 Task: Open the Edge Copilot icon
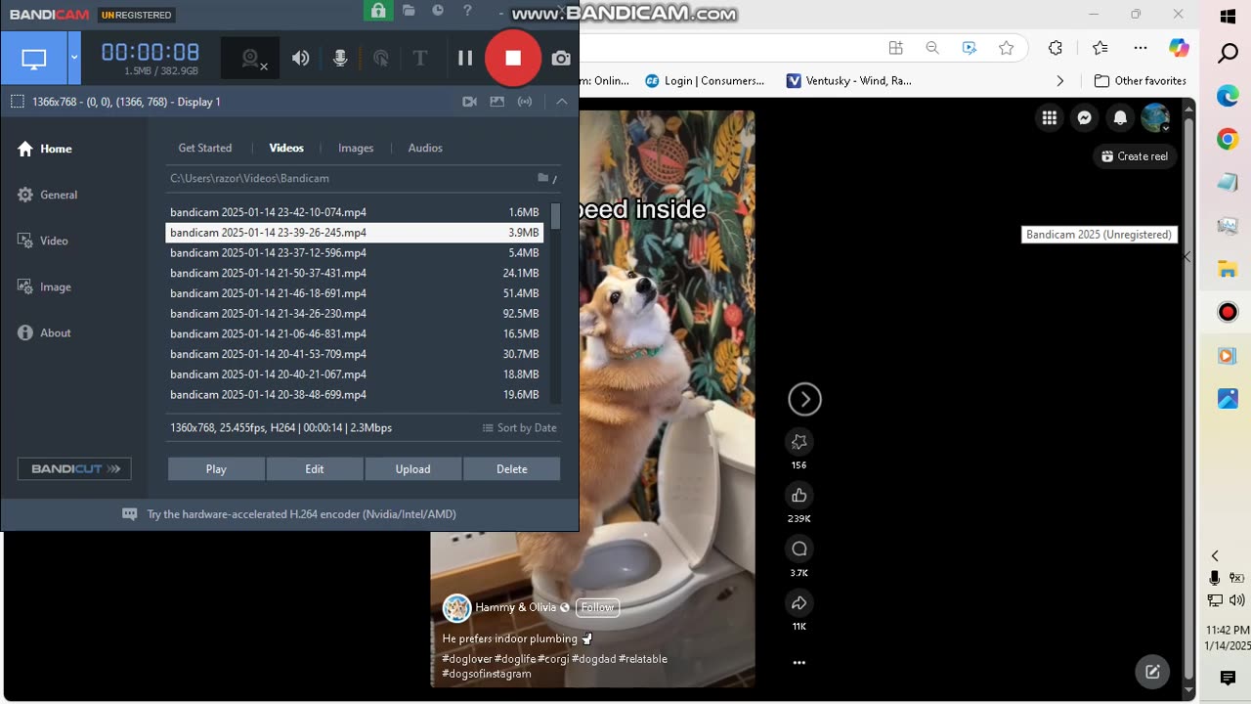pyautogui.click(x=1179, y=48)
